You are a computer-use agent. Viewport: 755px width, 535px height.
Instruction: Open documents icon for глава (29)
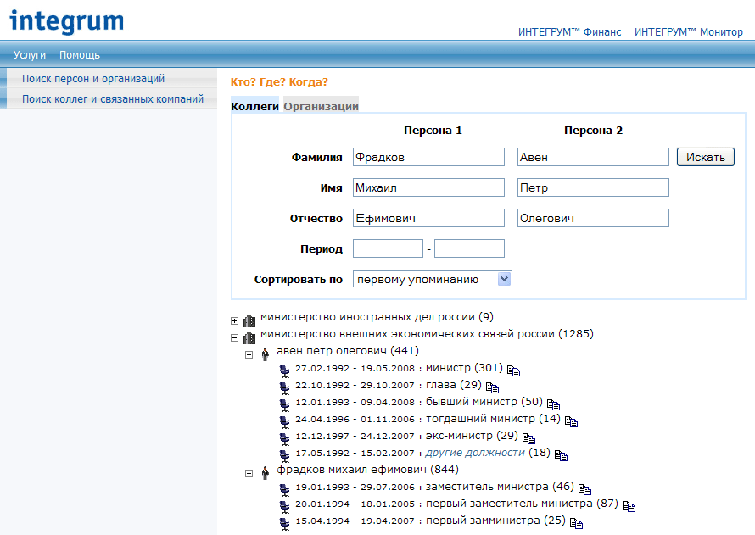point(492,387)
